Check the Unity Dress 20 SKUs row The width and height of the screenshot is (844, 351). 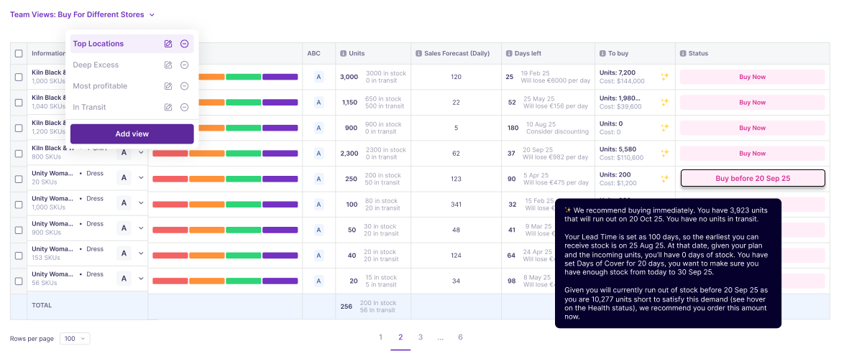[x=19, y=179]
